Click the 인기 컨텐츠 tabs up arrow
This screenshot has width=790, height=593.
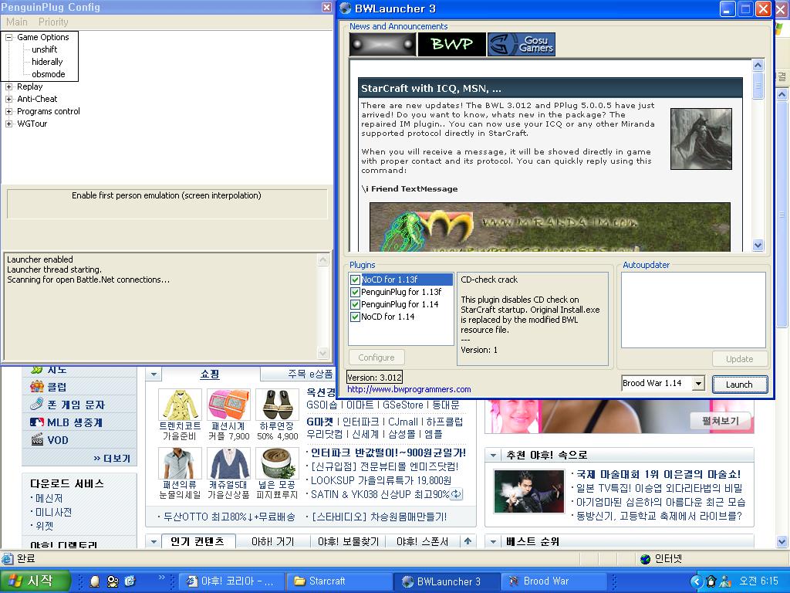coord(468,541)
